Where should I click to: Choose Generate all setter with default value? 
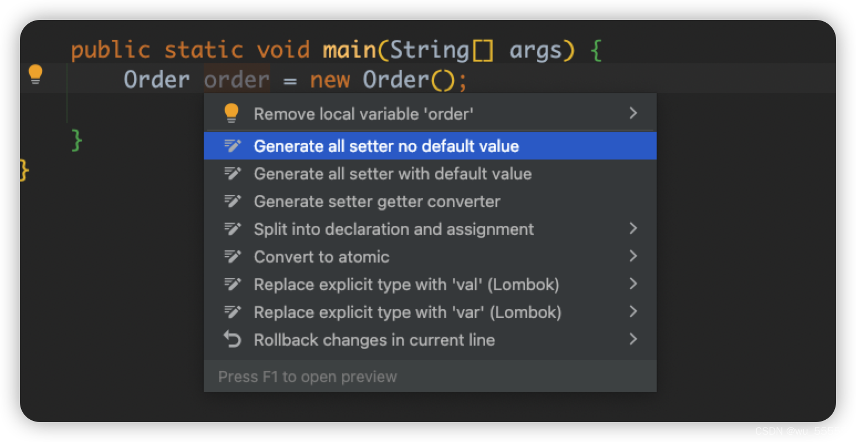click(x=430, y=173)
